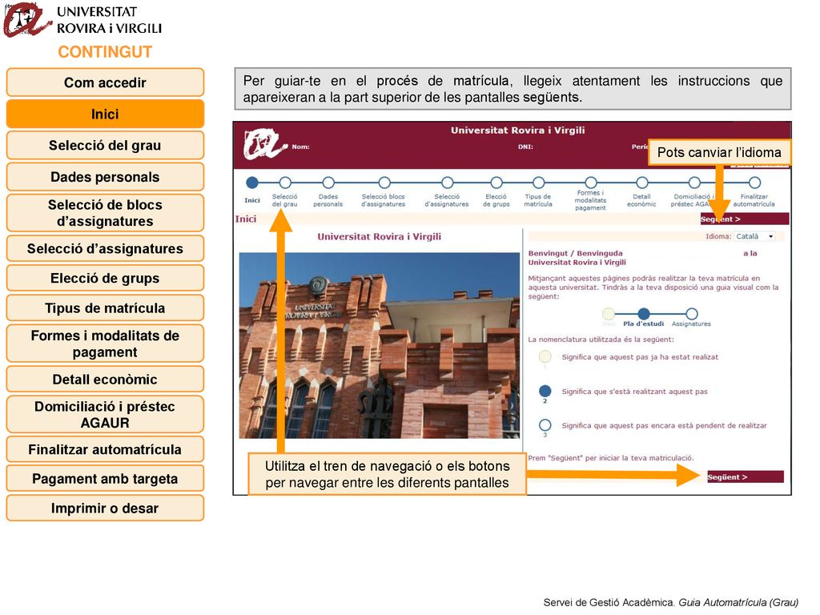Image resolution: width=820 pixels, height=615 pixels.
Task: Open Formes i modalitats de pagament
Action: [x=105, y=344]
